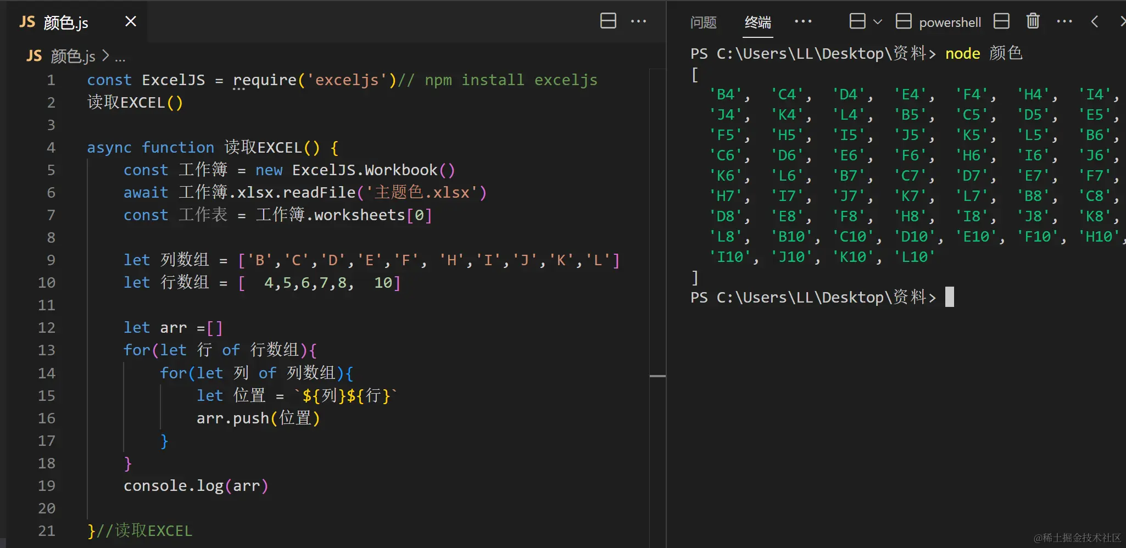This screenshot has height=548, width=1126.
Task: Open the ellipsis menu right of the trash icon
Action: (x=1064, y=21)
